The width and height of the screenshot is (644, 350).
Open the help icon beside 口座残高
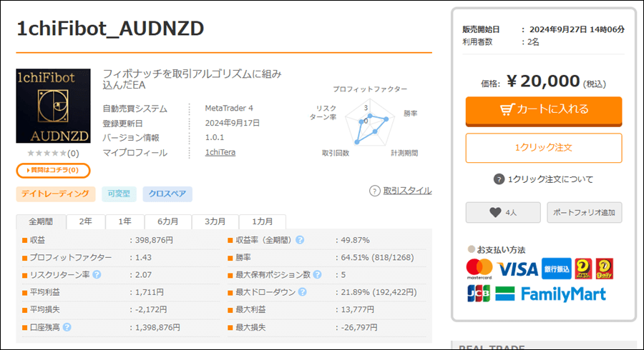tap(67, 327)
